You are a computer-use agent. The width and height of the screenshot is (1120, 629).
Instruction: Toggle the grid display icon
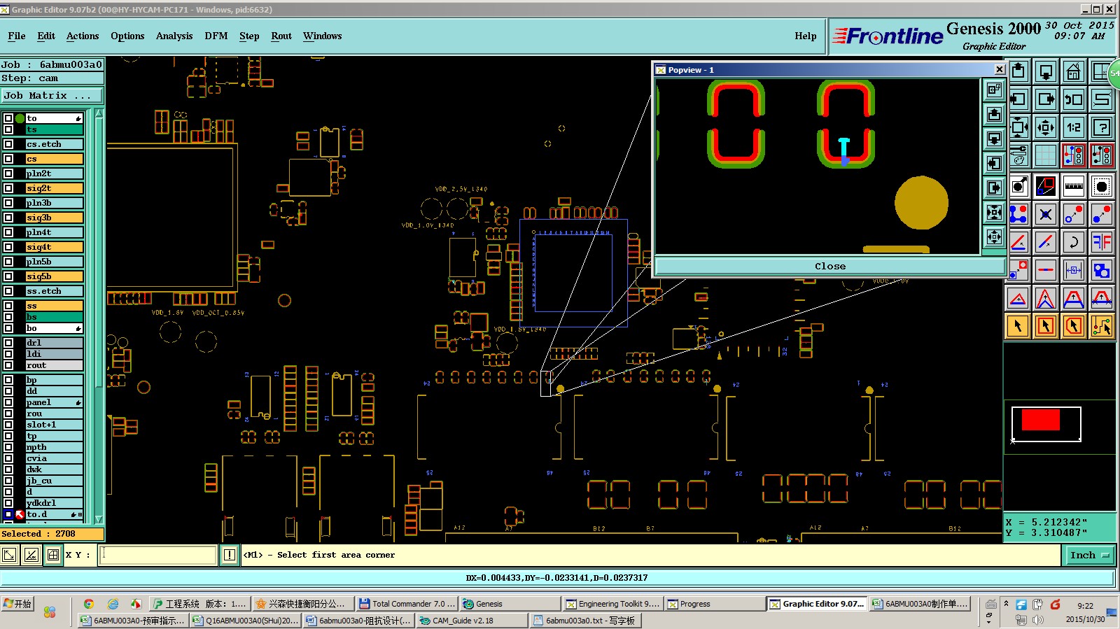tap(1046, 155)
